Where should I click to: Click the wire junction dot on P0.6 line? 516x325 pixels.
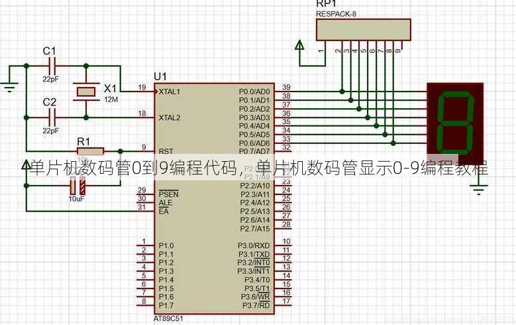tap(393, 143)
